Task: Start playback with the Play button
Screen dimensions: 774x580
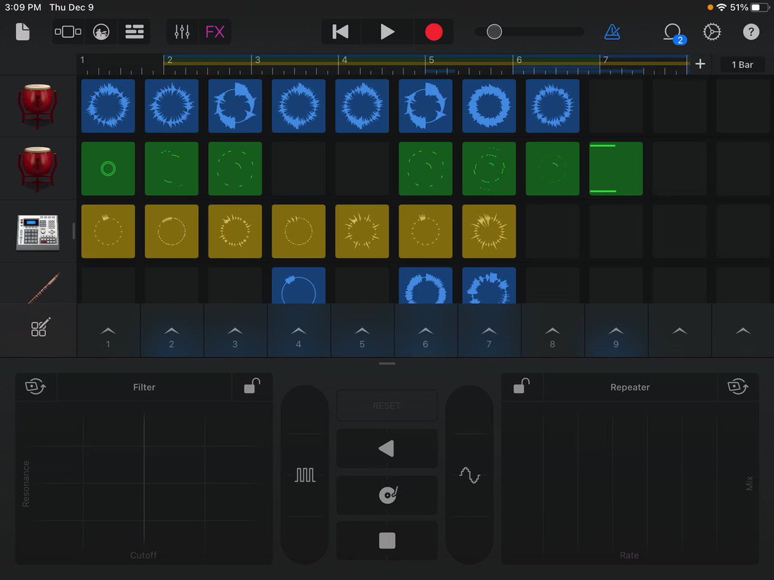Action: (x=387, y=32)
